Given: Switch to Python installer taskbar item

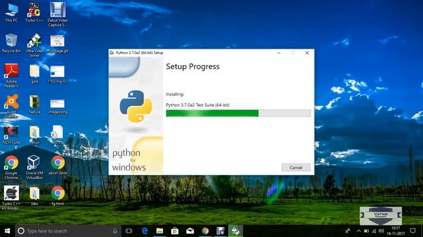Looking at the screenshot, I should [235, 231].
